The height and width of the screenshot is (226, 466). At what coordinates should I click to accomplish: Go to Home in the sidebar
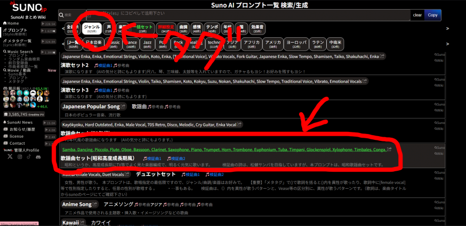(x=13, y=23)
